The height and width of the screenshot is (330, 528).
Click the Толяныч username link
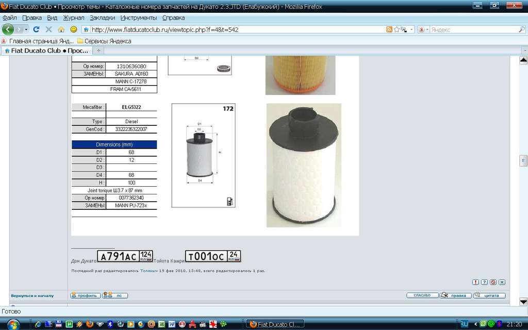[x=149, y=271]
